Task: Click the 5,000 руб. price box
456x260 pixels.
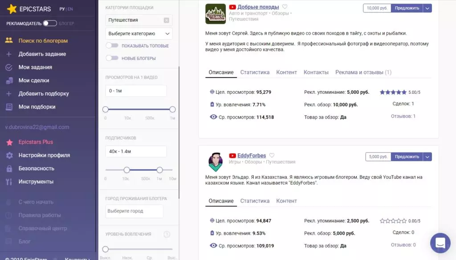Action: pos(378,157)
